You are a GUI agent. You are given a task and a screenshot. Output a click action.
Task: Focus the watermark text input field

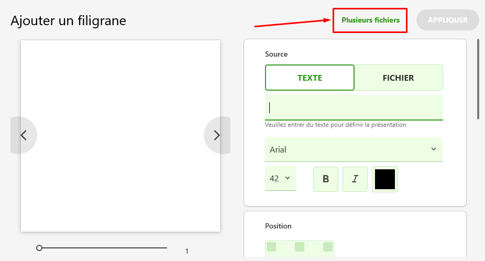354,107
